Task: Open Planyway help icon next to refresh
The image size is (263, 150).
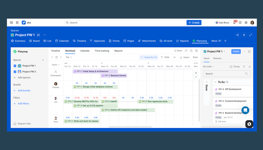Action: 191,51
